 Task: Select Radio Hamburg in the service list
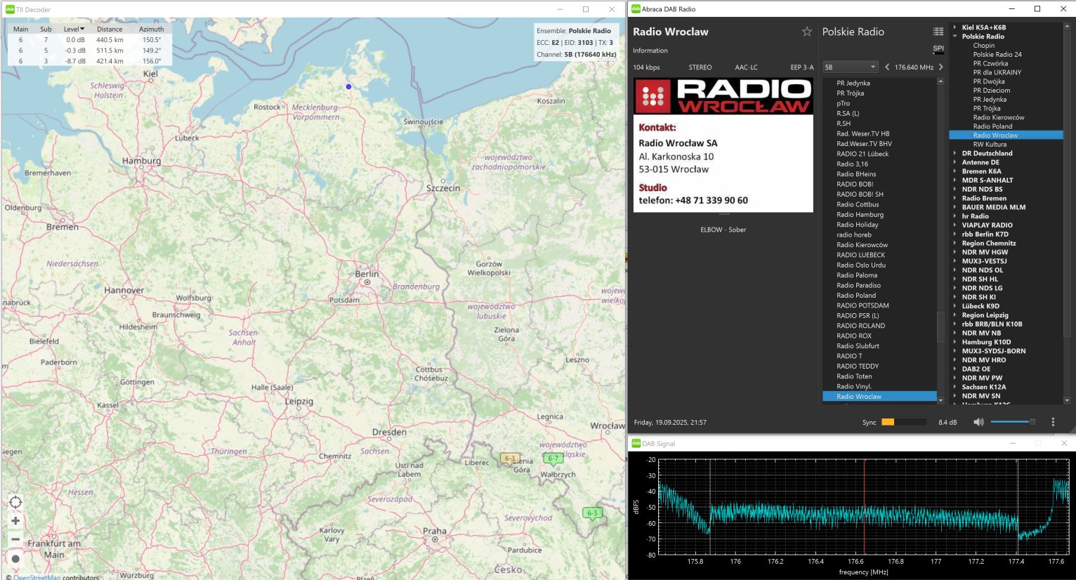point(860,215)
